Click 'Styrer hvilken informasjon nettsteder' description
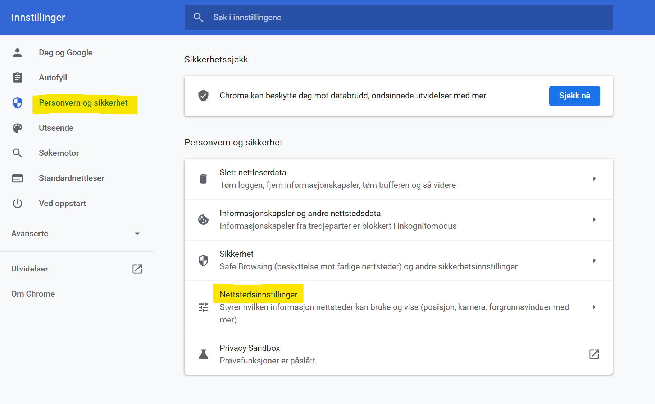 (394, 313)
